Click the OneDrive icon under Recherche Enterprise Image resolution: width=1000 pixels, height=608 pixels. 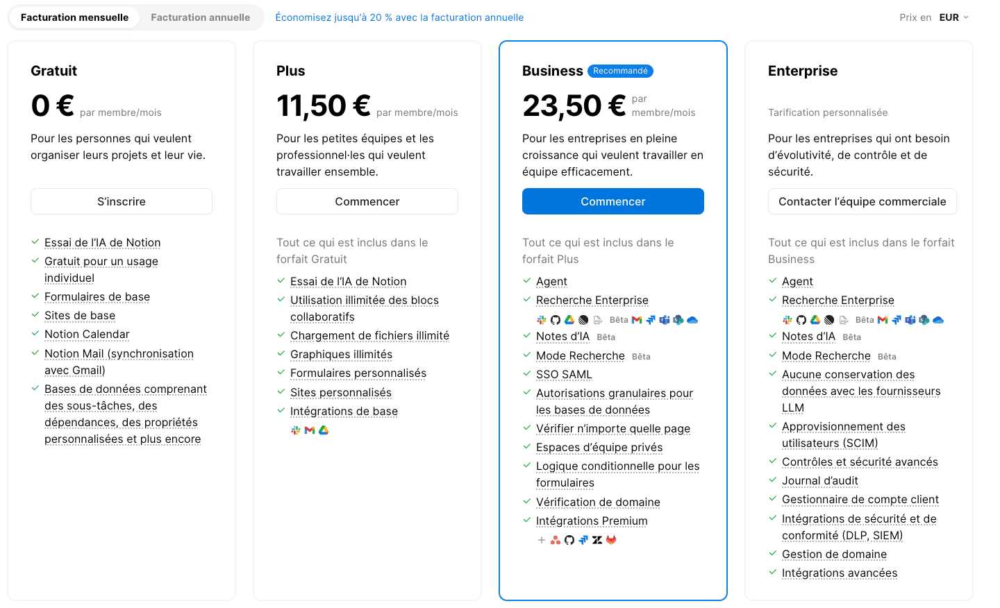point(692,320)
